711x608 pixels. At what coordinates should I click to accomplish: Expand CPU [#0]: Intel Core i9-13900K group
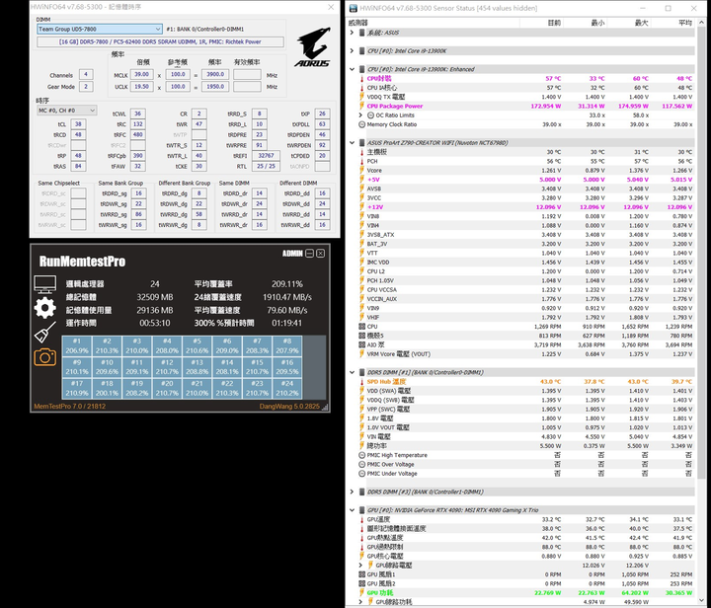click(x=352, y=50)
